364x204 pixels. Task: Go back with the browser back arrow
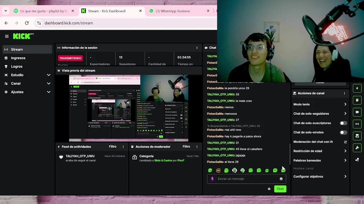6,23
